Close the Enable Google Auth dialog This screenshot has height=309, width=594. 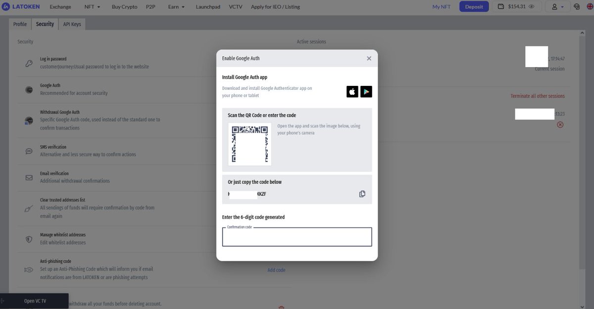coord(369,58)
